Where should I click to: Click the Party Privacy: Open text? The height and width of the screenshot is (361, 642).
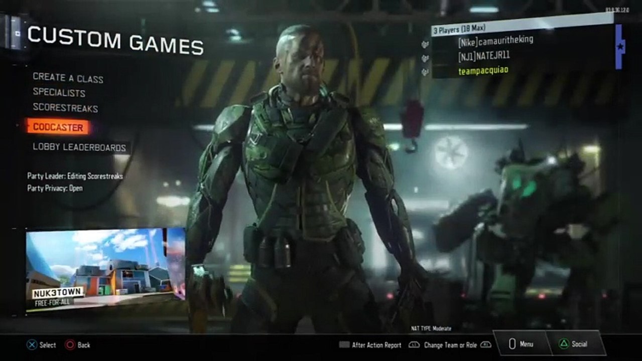55,188
